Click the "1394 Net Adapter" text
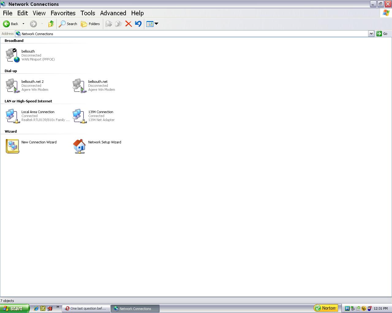The width and height of the screenshot is (392, 313). (101, 120)
